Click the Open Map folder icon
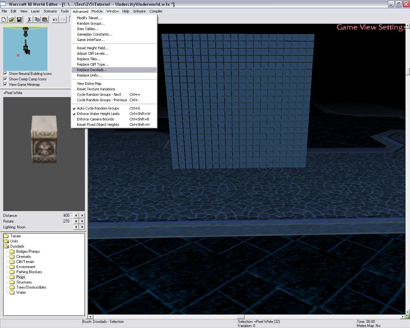 coord(12,20)
